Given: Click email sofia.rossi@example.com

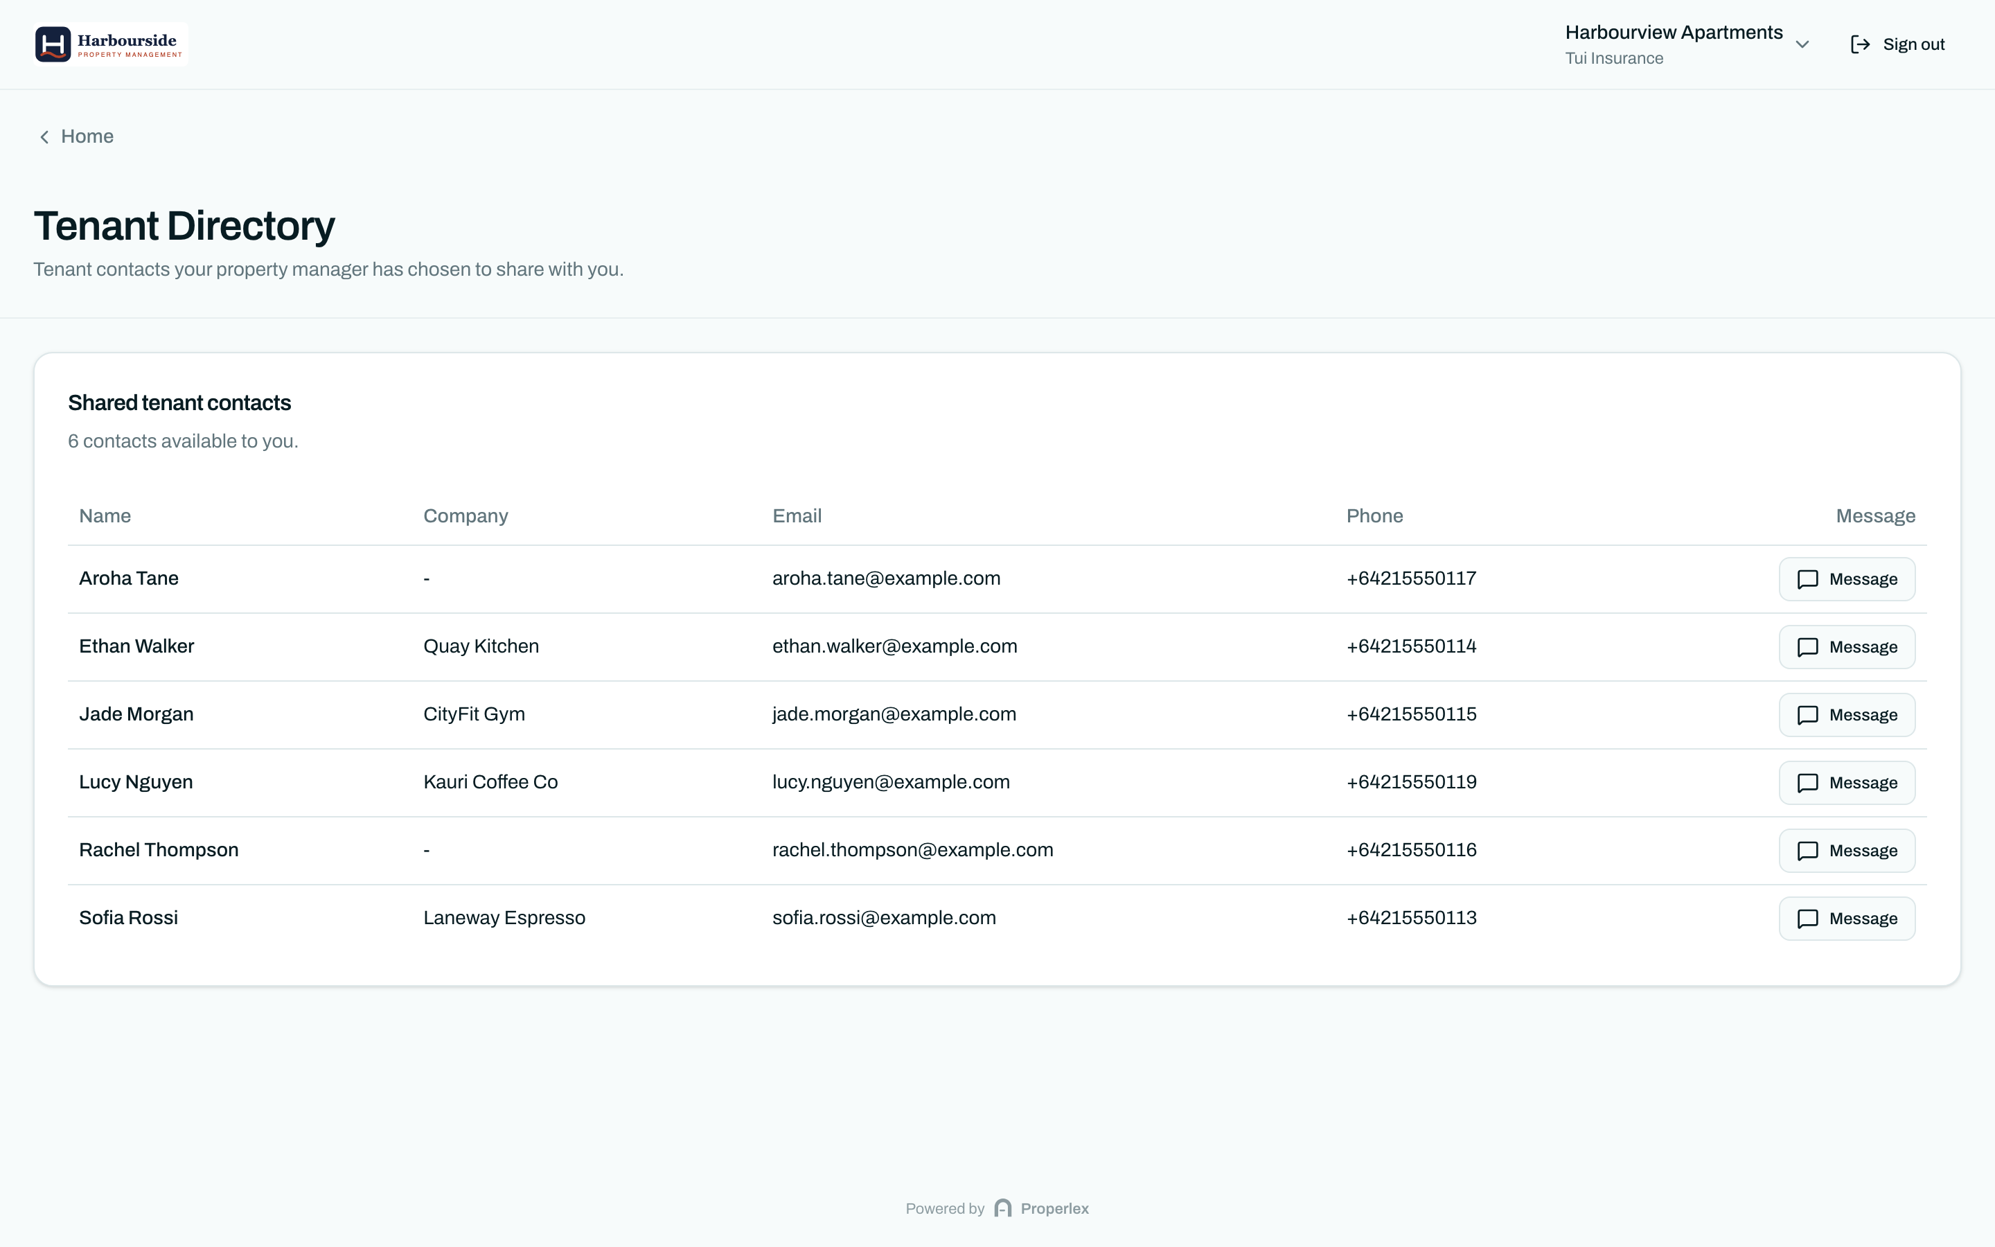Looking at the screenshot, I should tap(884, 917).
